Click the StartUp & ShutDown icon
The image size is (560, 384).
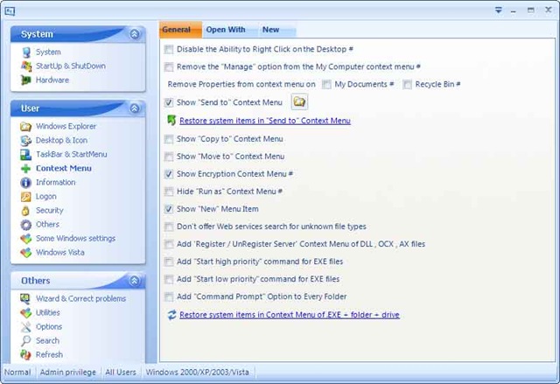[26, 66]
